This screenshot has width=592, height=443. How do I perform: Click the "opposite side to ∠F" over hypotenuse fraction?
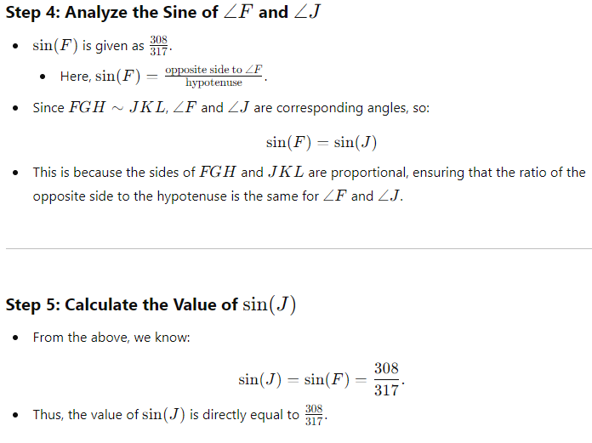point(214,76)
